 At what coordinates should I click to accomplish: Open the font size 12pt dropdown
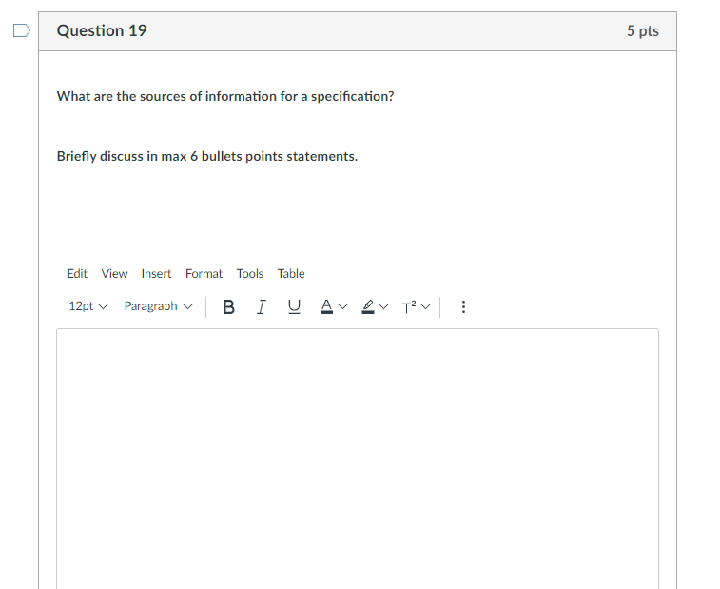coord(88,306)
